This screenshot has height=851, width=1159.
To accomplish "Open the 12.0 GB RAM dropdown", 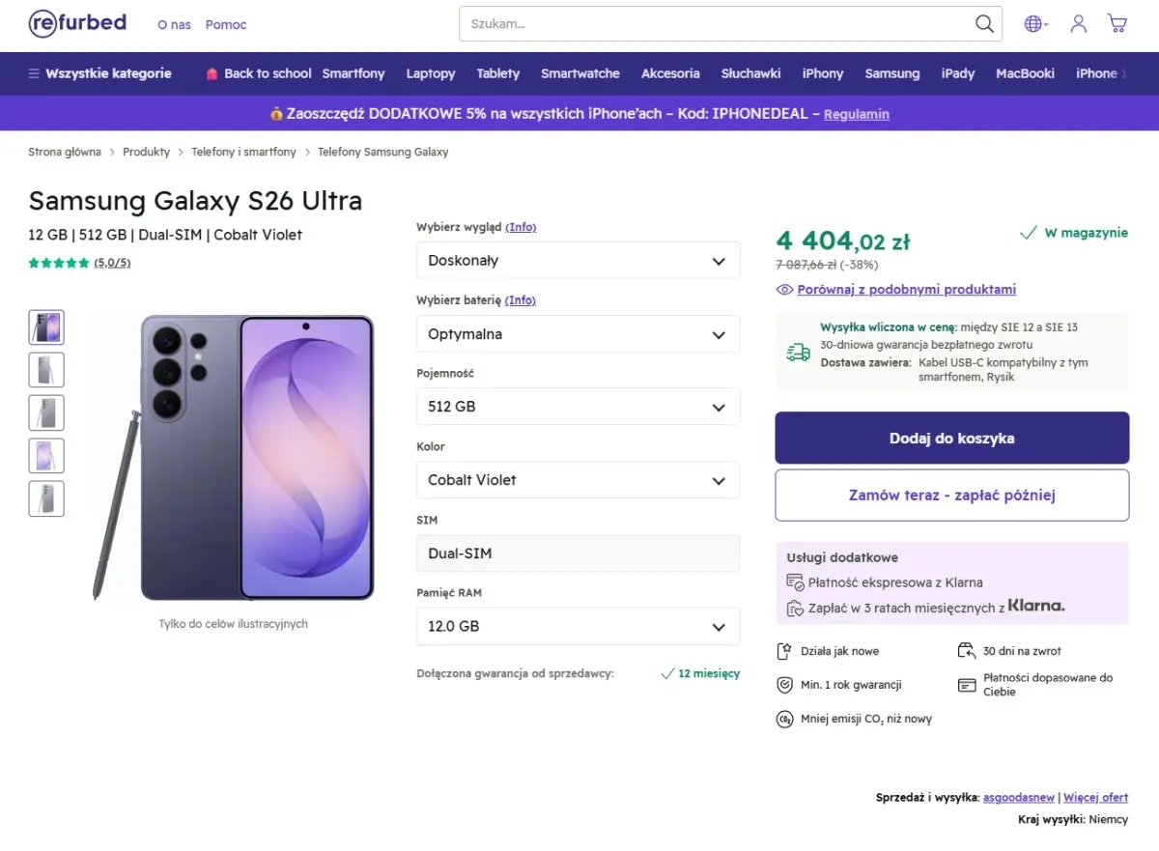I will point(578,626).
